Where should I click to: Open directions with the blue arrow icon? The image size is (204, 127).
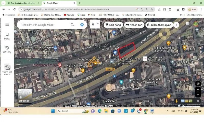point(82,25)
